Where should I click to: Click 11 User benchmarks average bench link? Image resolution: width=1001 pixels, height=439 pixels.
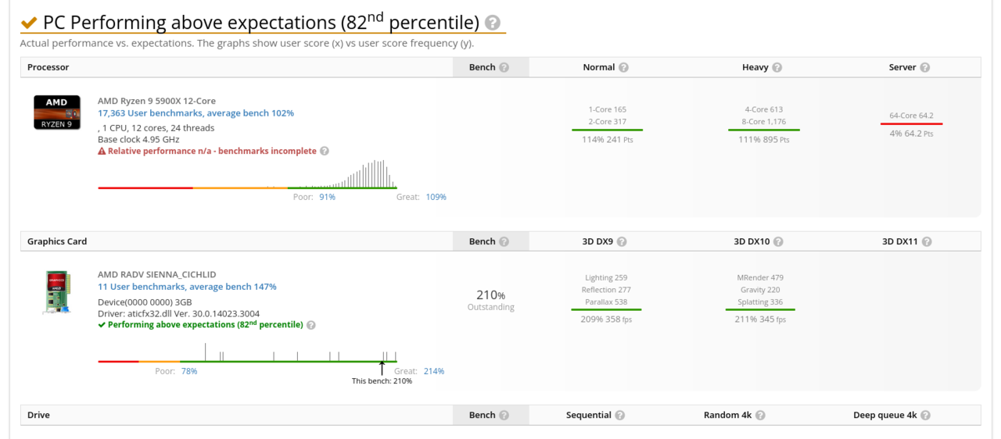coord(187,287)
